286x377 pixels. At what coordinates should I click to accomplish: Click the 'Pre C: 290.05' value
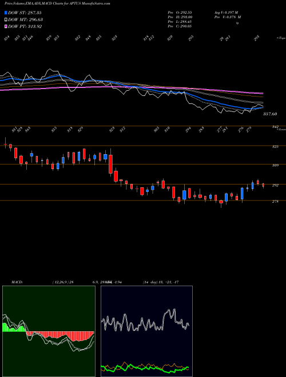pyautogui.click(x=180, y=26)
